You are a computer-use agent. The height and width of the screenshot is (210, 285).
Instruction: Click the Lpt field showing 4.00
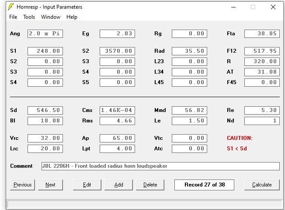tap(117, 149)
